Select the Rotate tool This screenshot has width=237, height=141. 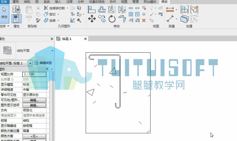tap(112, 19)
